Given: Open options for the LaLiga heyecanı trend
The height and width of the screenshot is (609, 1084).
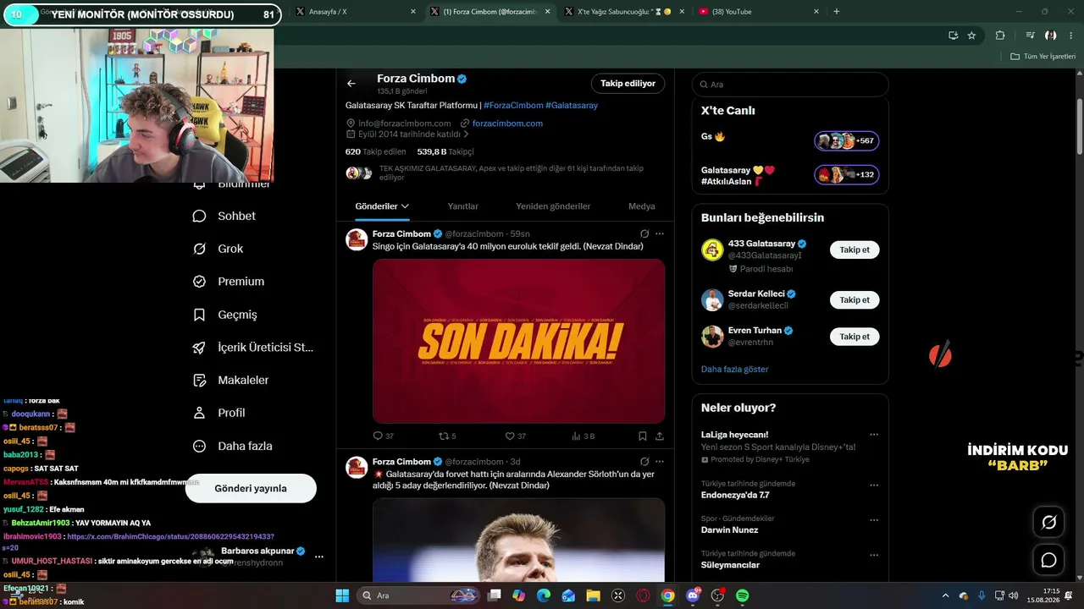Looking at the screenshot, I should (x=874, y=435).
